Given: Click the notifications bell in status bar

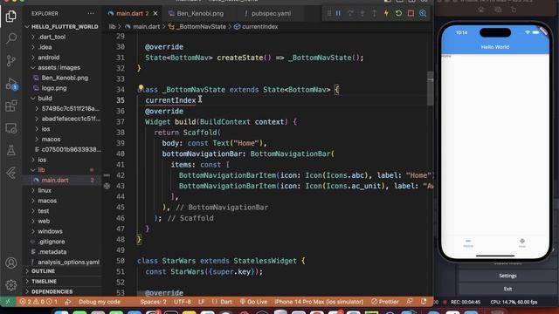Looking at the screenshot, I should 423,302.
